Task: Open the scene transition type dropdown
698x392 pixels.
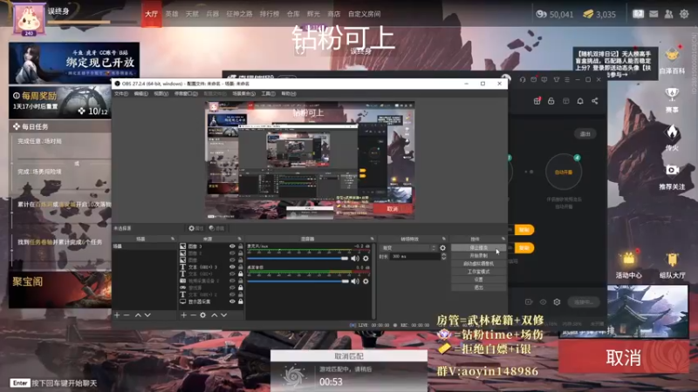Action: [408, 248]
